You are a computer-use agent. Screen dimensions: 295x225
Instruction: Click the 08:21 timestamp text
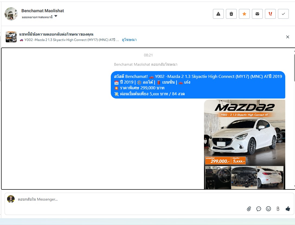[148, 55]
